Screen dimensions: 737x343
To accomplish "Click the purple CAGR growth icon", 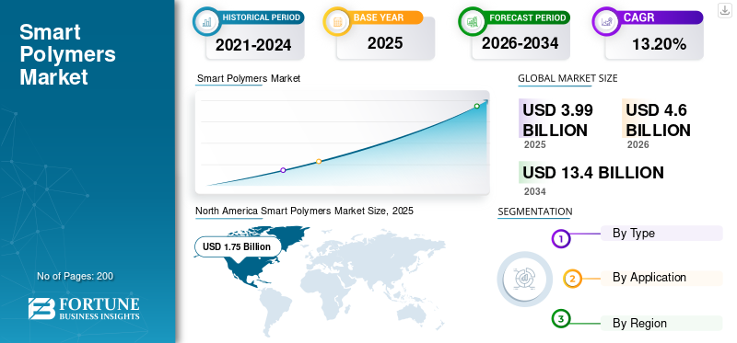I will click(606, 21).
